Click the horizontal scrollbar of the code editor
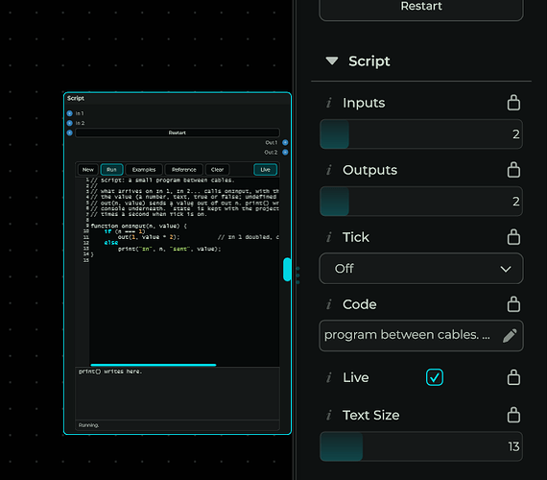Viewport: 547px width, 480px height. click(x=154, y=365)
